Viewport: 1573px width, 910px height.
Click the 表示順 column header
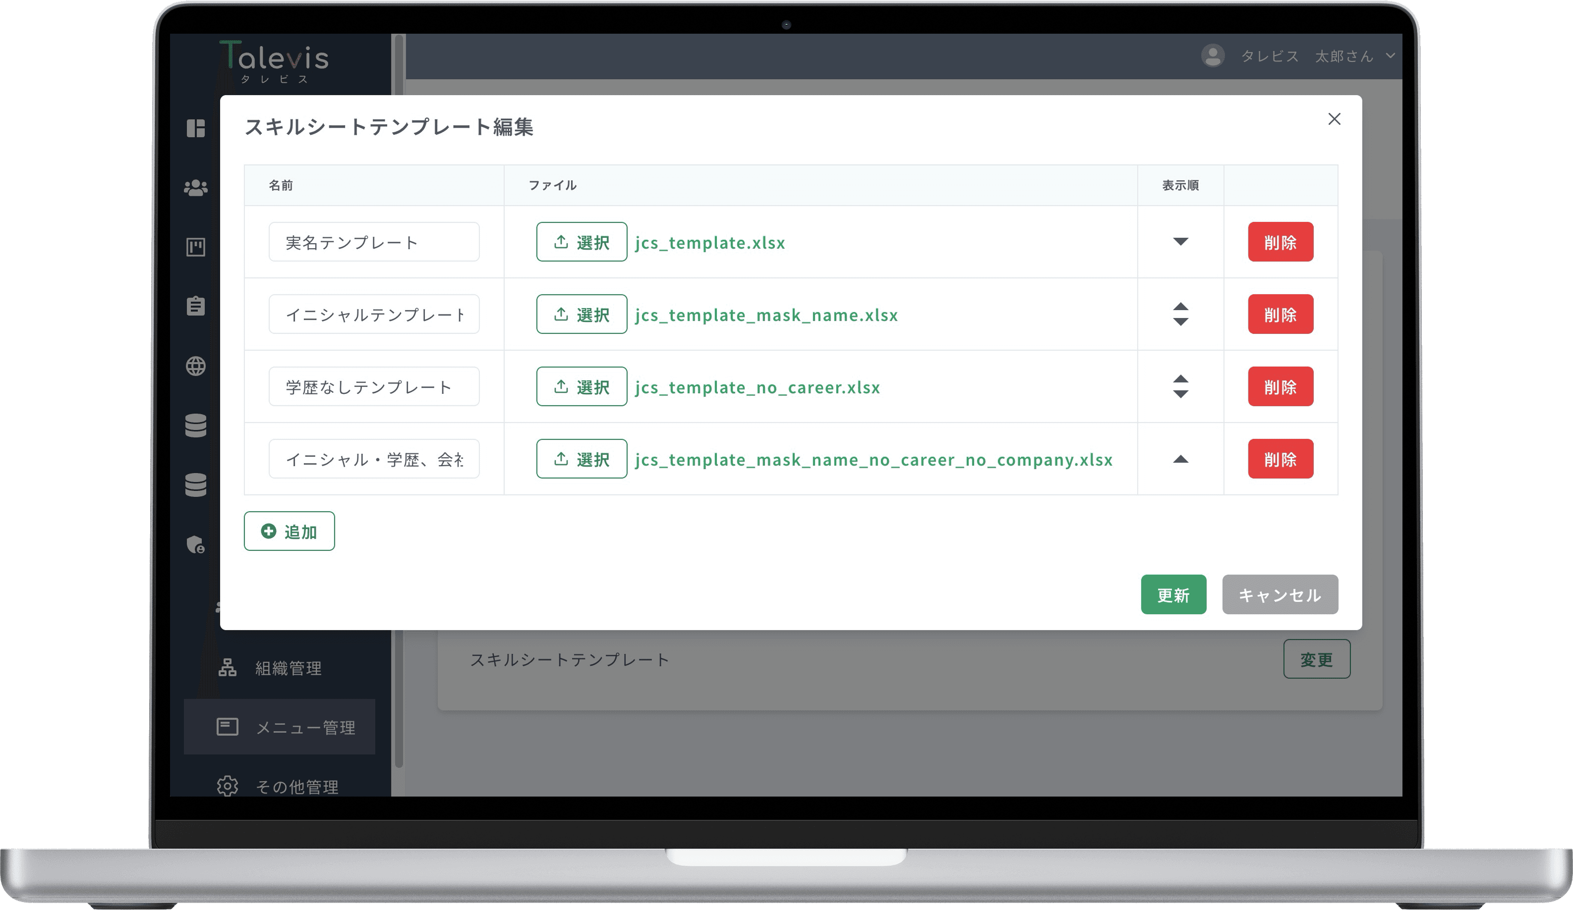pos(1180,185)
